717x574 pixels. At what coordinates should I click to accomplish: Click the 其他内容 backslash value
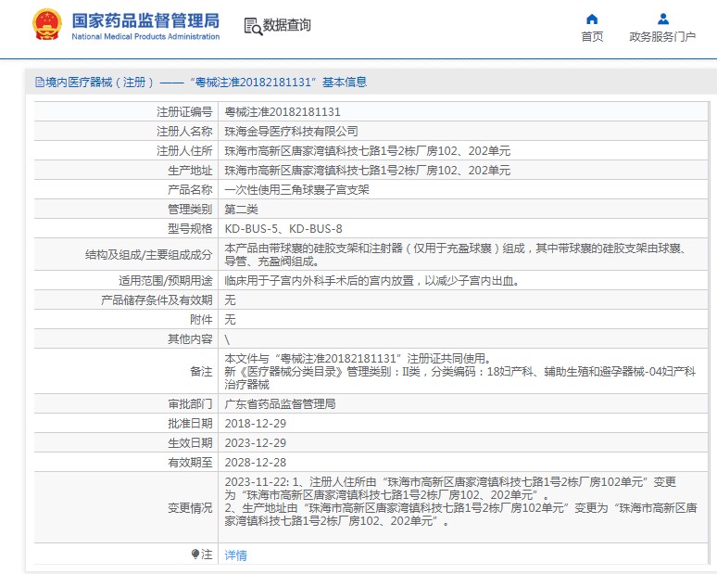227,339
